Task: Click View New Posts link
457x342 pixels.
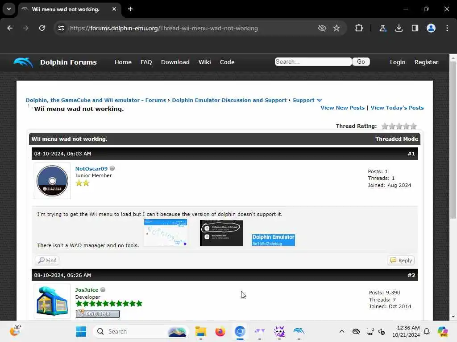Action: click(x=342, y=108)
